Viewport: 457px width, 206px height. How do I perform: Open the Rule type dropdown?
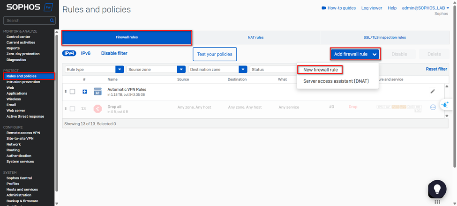pos(120,70)
